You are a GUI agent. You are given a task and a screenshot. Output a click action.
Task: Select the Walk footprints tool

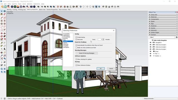2,65
